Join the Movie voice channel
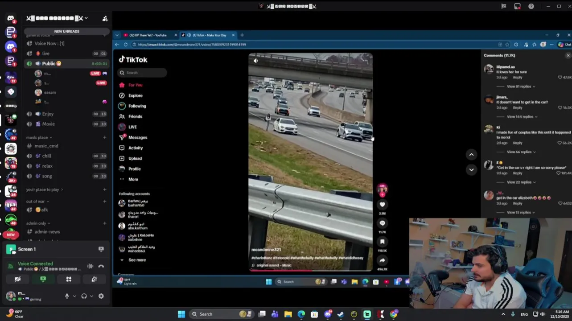Viewport: 572px width, 321px height. [67, 124]
